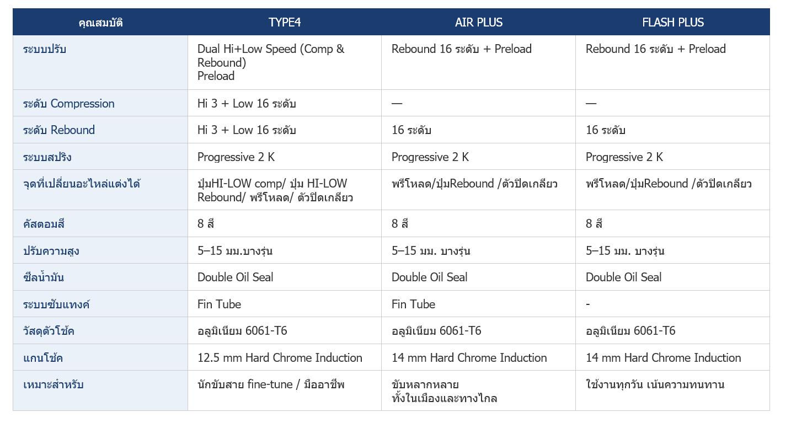Click the เหมาะสำหรับ row label
791x428 pixels.
(x=54, y=384)
